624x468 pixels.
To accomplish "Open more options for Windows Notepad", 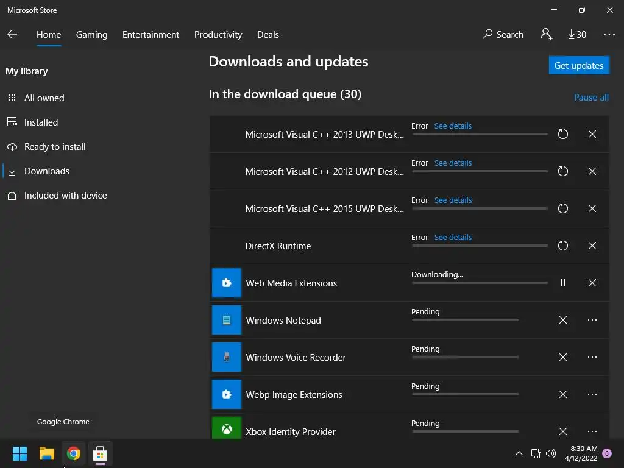I will [592, 320].
